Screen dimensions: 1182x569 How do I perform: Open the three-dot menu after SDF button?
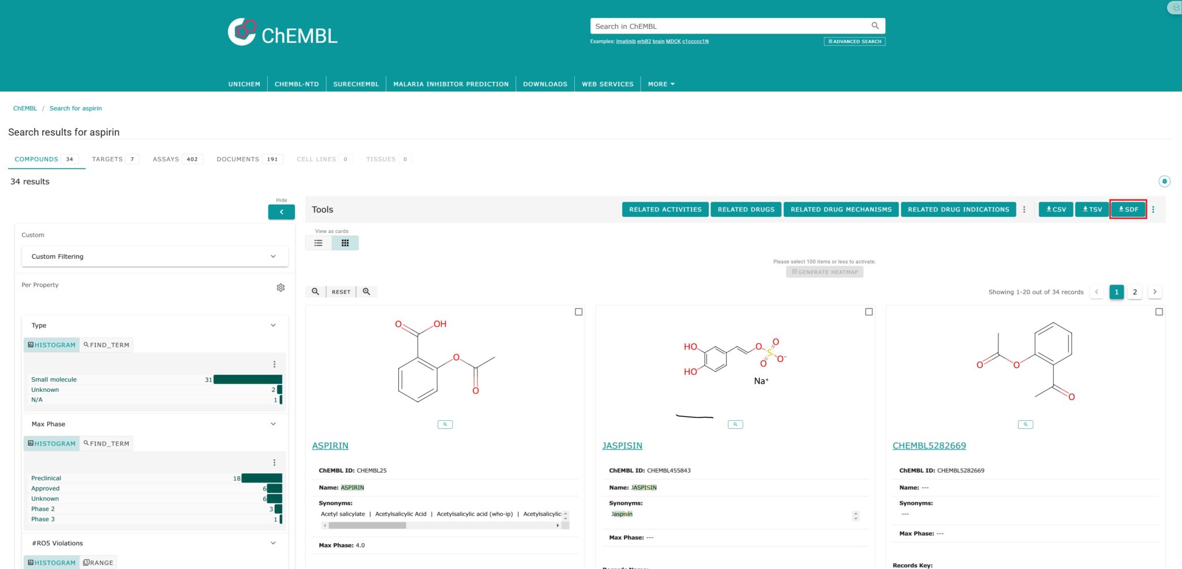tap(1153, 210)
